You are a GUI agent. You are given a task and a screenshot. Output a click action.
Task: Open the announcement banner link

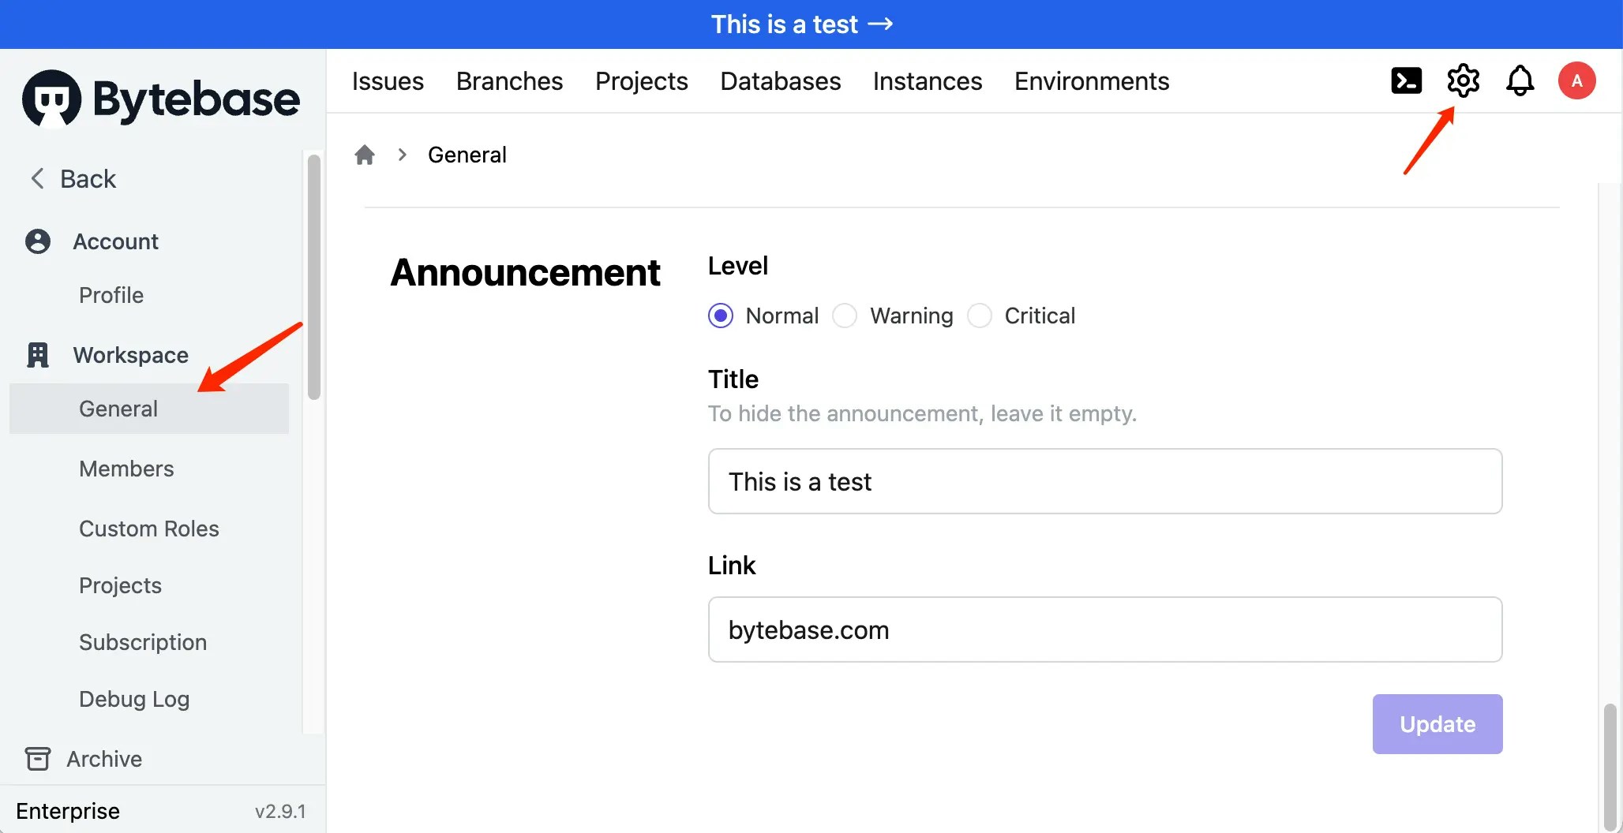coord(802,24)
